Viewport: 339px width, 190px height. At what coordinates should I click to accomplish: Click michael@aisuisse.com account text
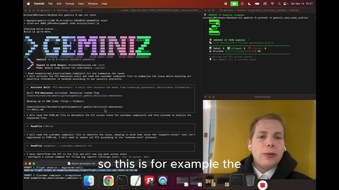[x=82, y=65]
